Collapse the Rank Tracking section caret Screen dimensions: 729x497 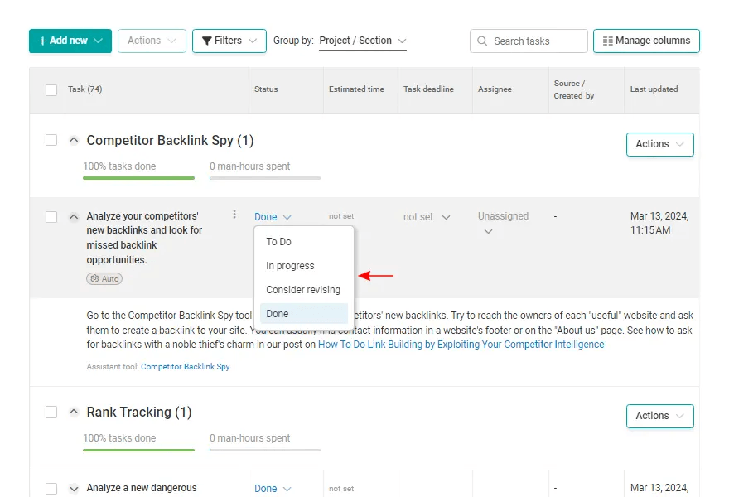pyautogui.click(x=74, y=412)
